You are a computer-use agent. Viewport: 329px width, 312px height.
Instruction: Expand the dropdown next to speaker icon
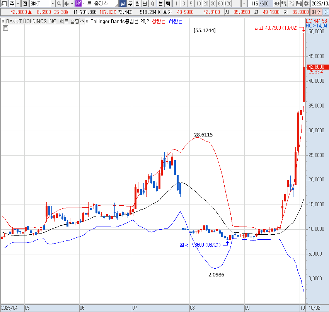[x=72, y=3]
